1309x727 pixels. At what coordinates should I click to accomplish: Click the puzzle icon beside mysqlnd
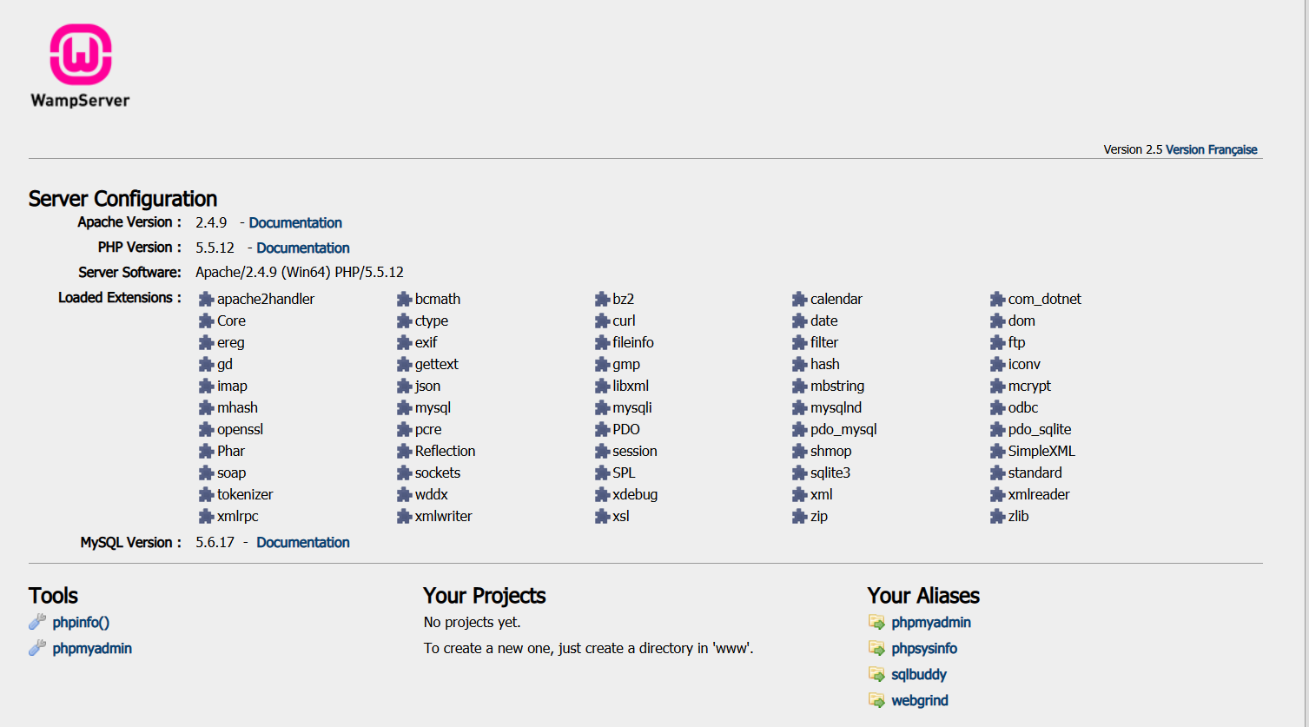pos(800,407)
